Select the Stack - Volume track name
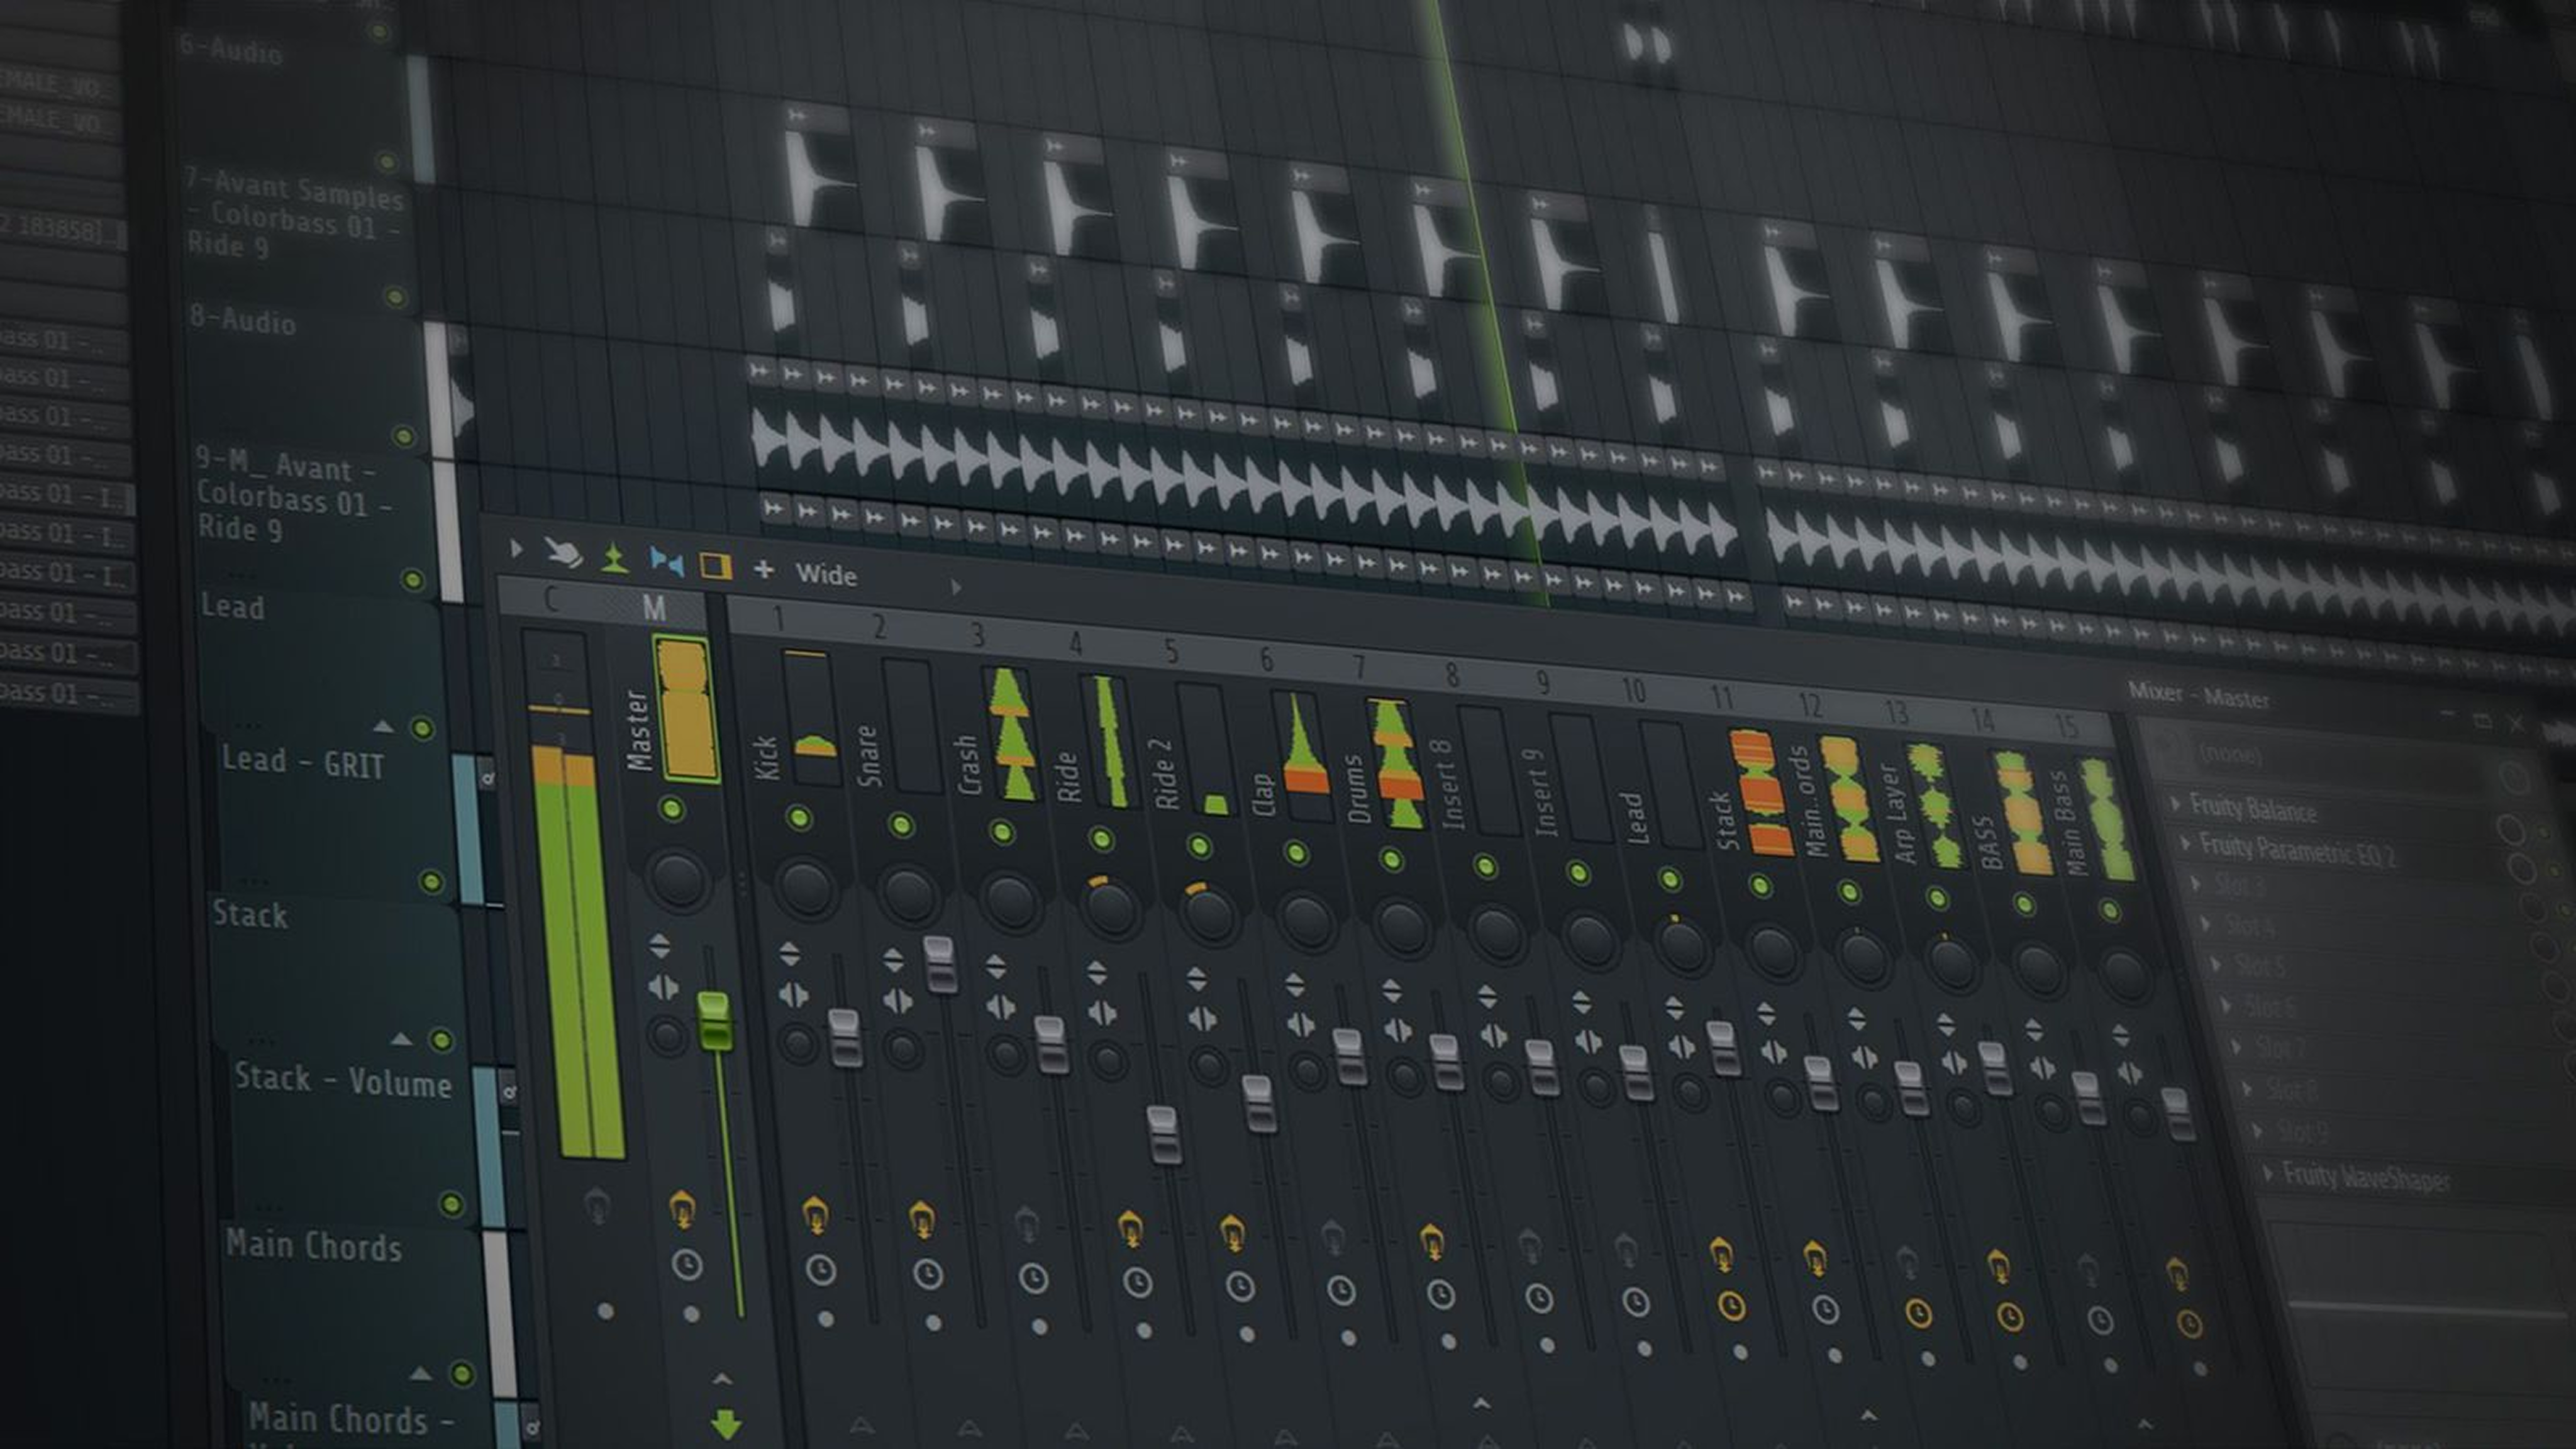The height and width of the screenshot is (1449, 2576). point(342,1080)
